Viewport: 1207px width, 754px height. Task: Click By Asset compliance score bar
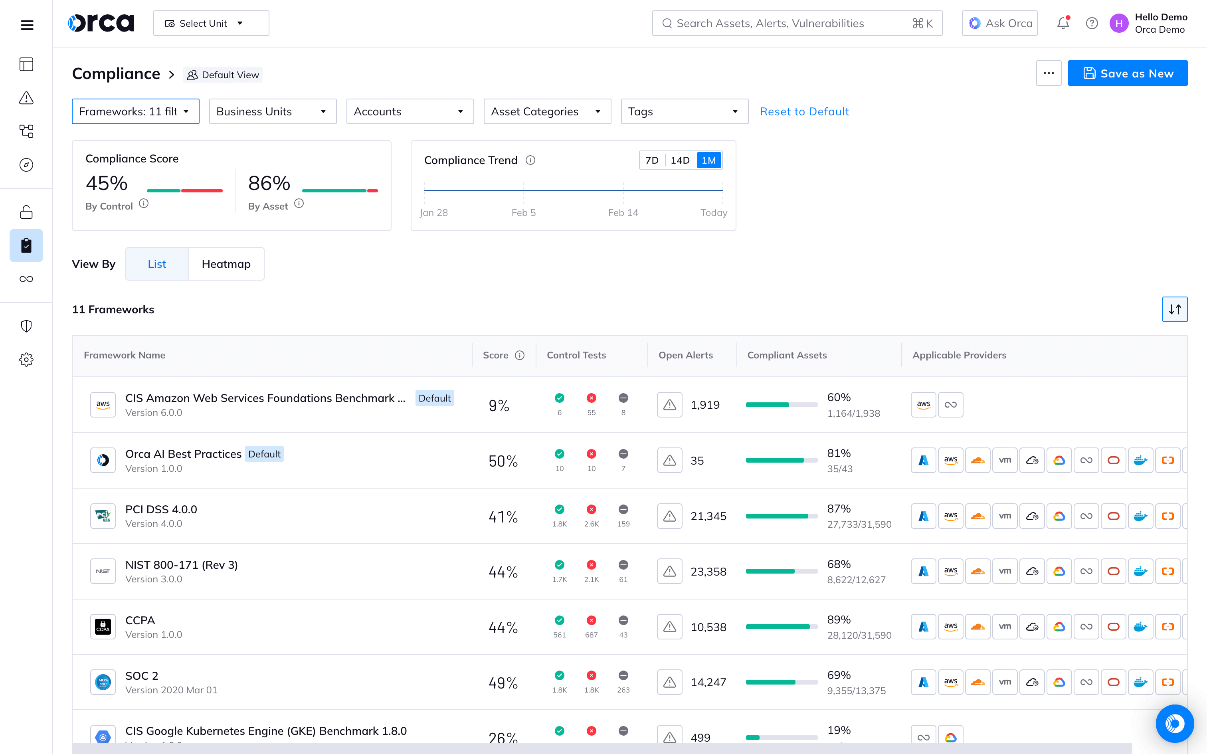coord(340,190)
